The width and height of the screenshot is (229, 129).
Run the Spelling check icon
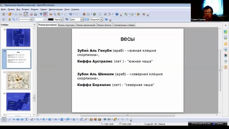click(x=41, y=14)
